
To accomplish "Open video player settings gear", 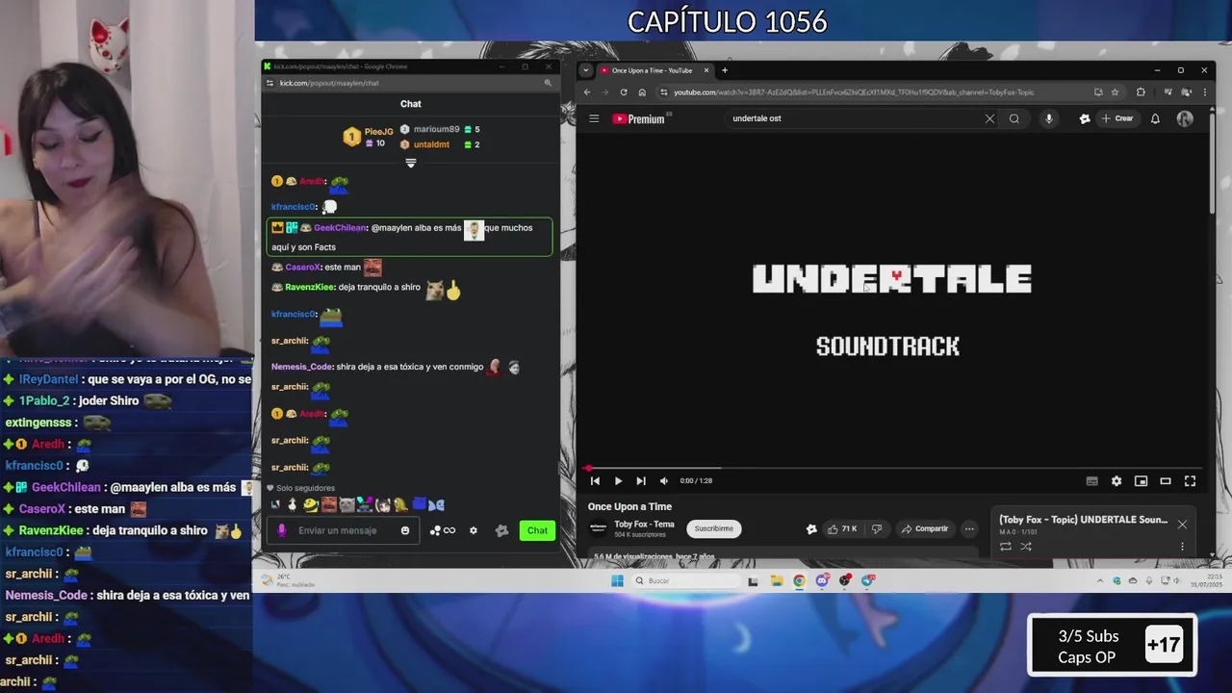I will click(x=1116, y=481).
